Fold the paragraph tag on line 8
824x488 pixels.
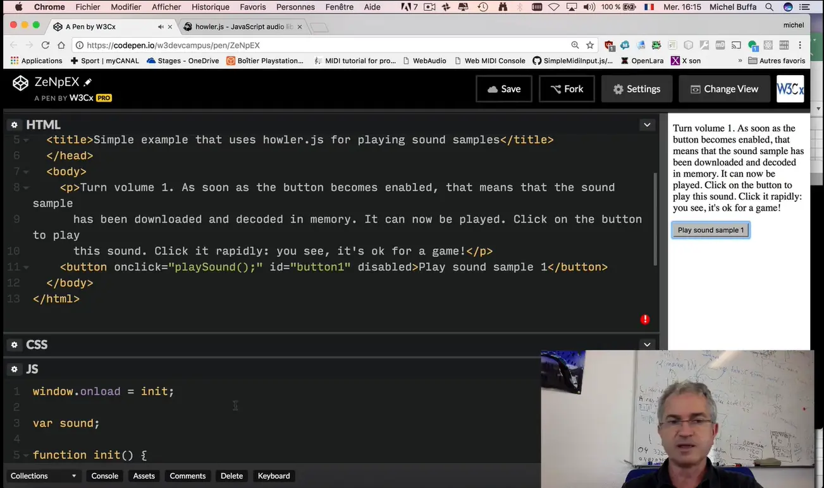[x=26, y=187]
